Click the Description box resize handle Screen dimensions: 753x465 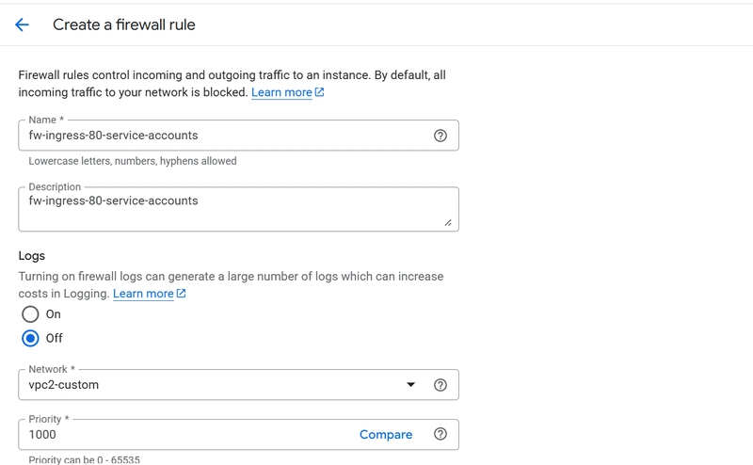pyautogui.click(x=448, y=222)
